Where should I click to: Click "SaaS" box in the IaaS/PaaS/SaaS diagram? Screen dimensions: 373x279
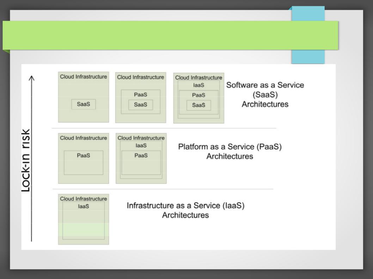(x=198, y=105)
